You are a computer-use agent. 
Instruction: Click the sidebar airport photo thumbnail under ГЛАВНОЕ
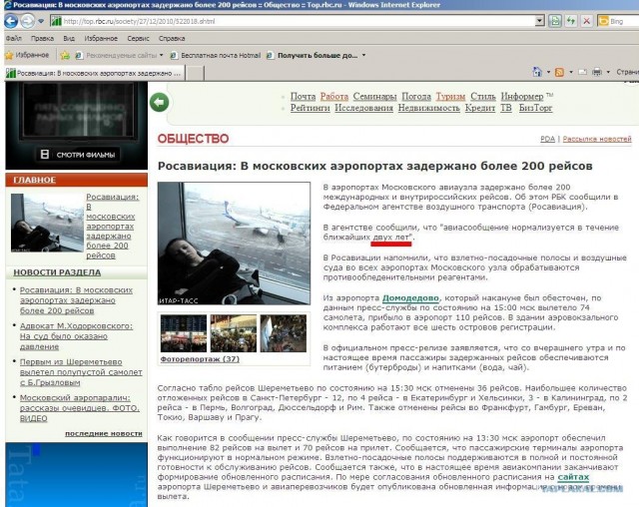(47, 223)
